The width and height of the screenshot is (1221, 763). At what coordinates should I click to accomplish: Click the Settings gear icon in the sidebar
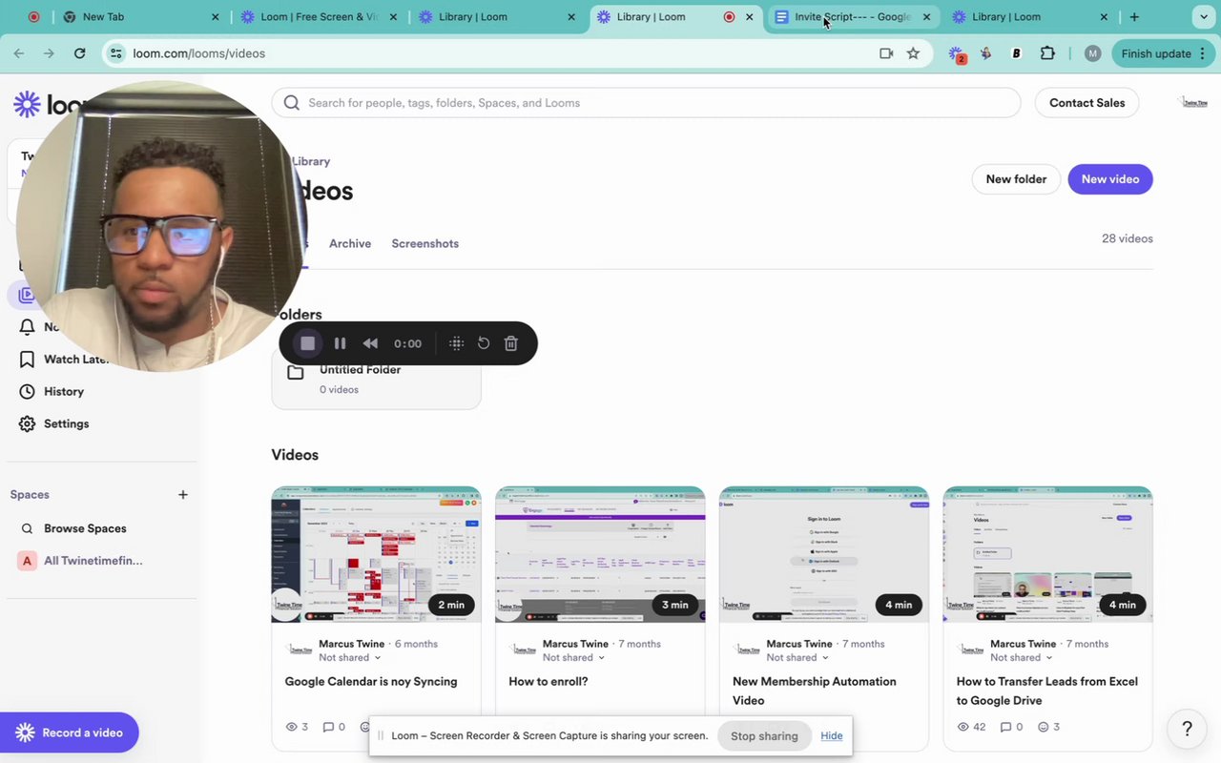point(27,423)
